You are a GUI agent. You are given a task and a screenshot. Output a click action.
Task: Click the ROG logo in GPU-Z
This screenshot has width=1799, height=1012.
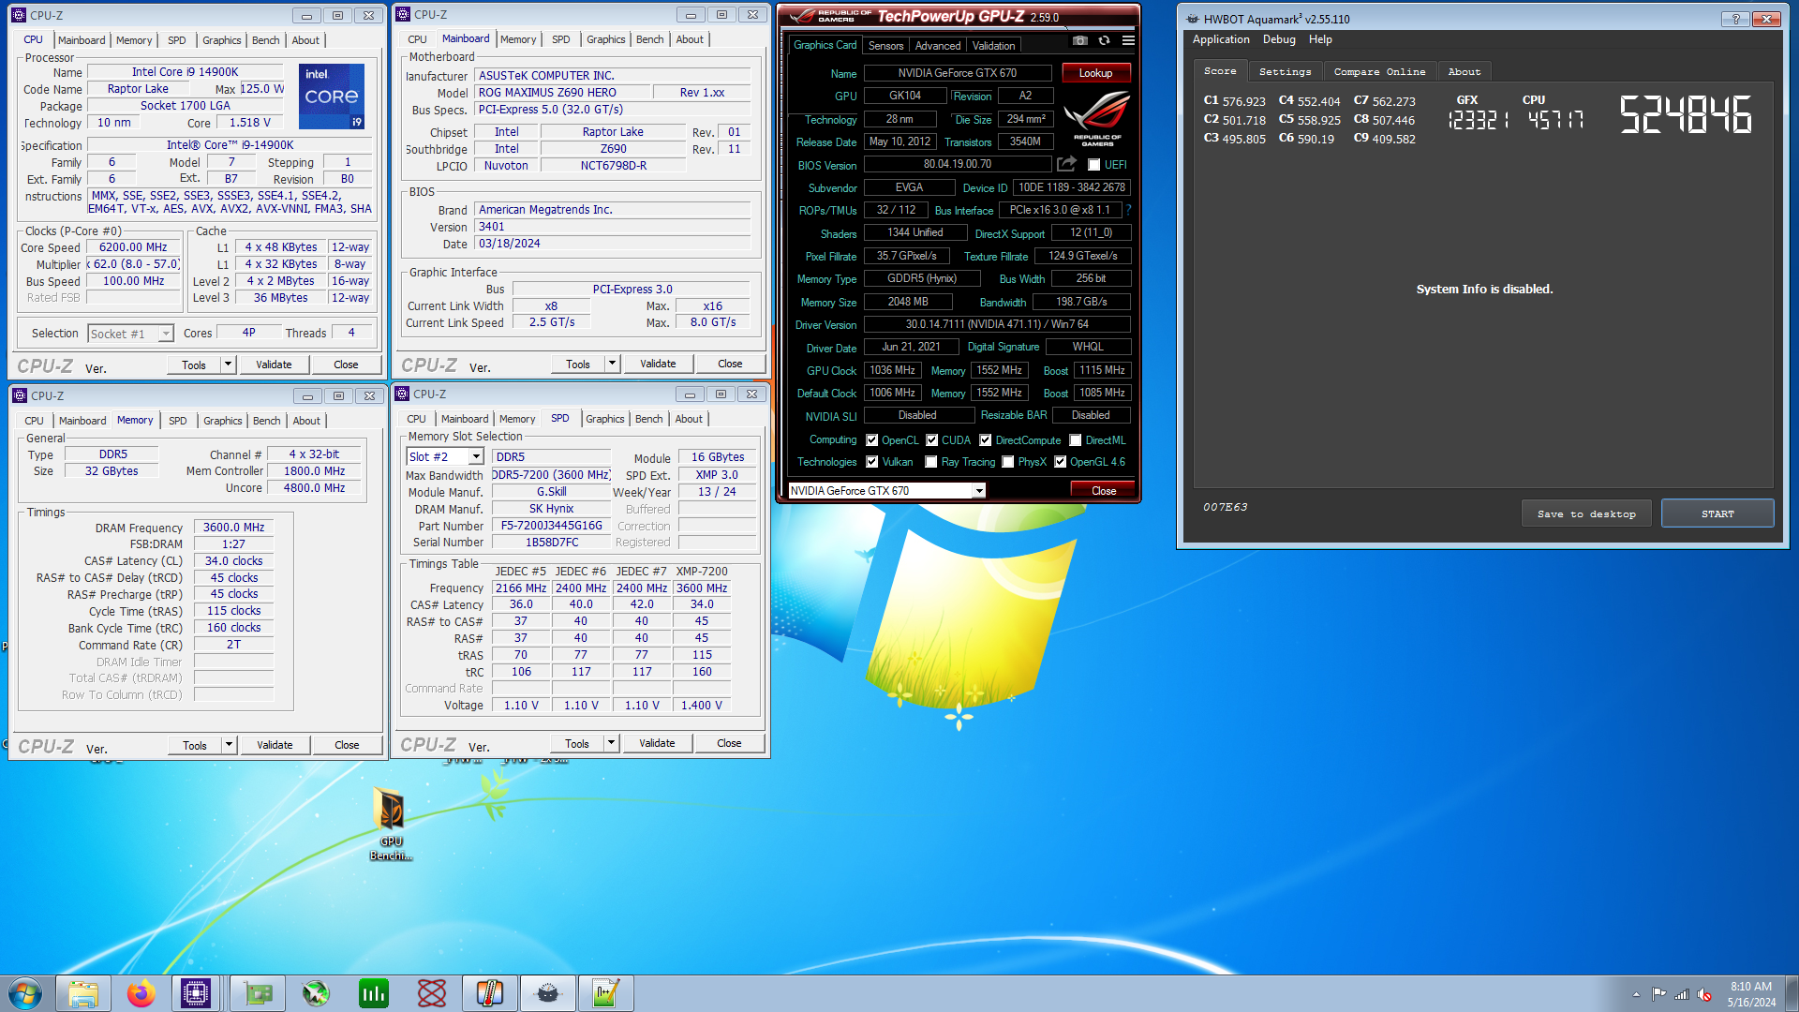pos(1097,118)
